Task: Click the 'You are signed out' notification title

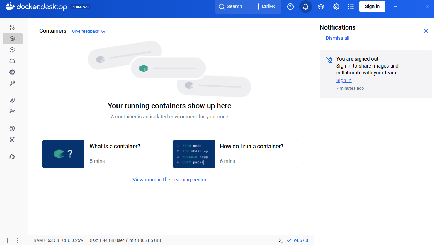Action: 357,59
